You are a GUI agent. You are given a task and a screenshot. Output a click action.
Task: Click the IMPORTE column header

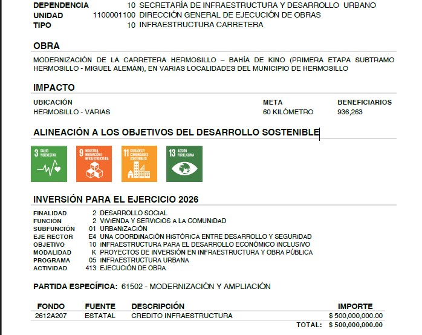[x=355, y=306]
